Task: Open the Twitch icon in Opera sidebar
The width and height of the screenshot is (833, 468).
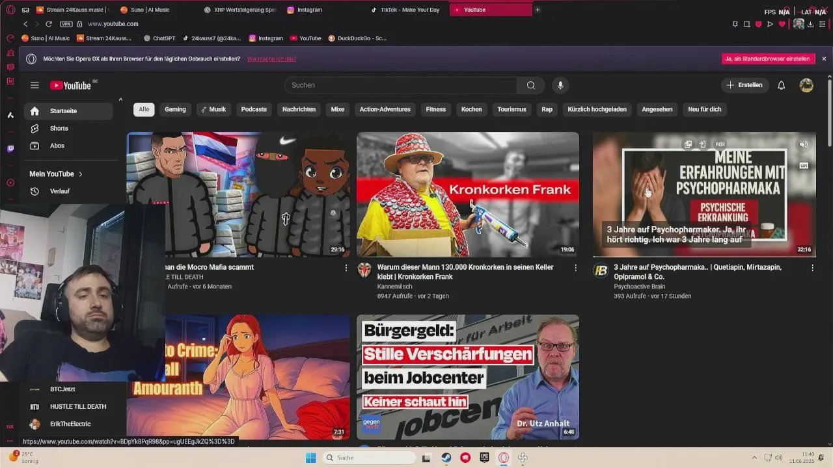Action: [10, 149]
